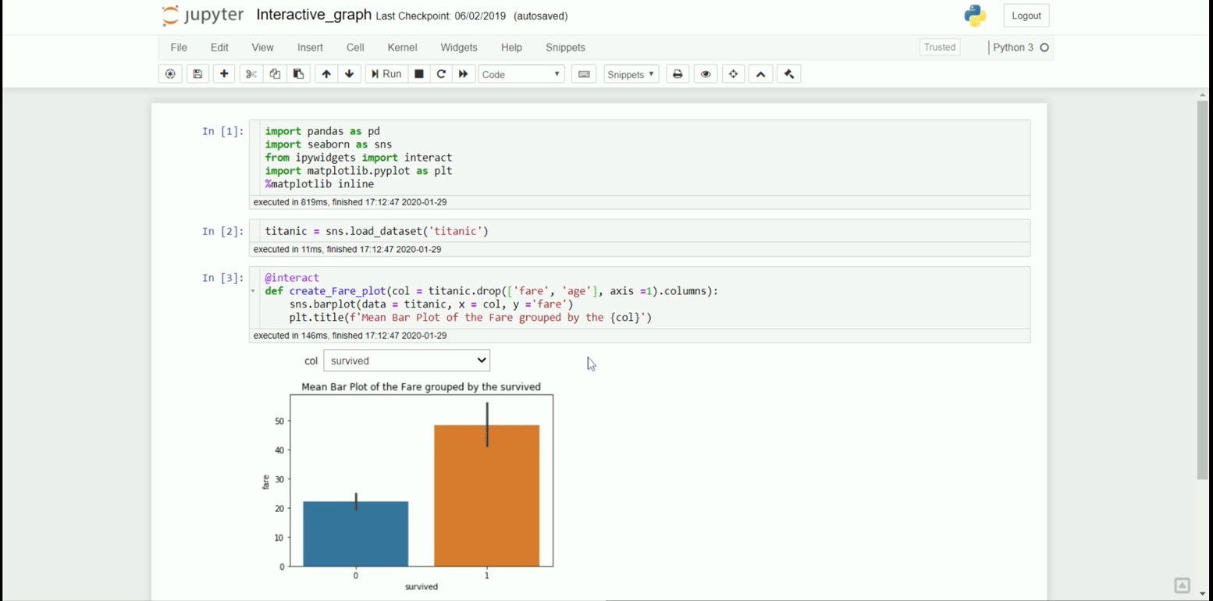Viewport: 1213px width, 601px height.
Task: Click the Trusted notebook status indicator
Action: point(939,47)
